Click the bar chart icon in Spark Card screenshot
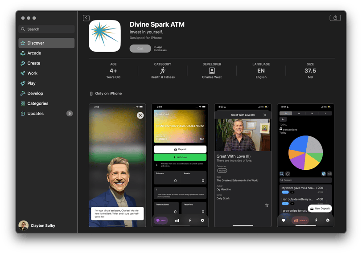Viewport: 362px width, 254px height. pos(177,221)
